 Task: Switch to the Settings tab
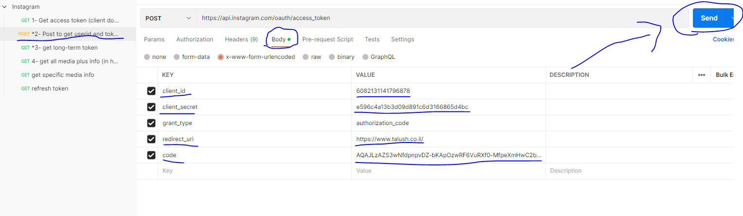click(402, 39)
